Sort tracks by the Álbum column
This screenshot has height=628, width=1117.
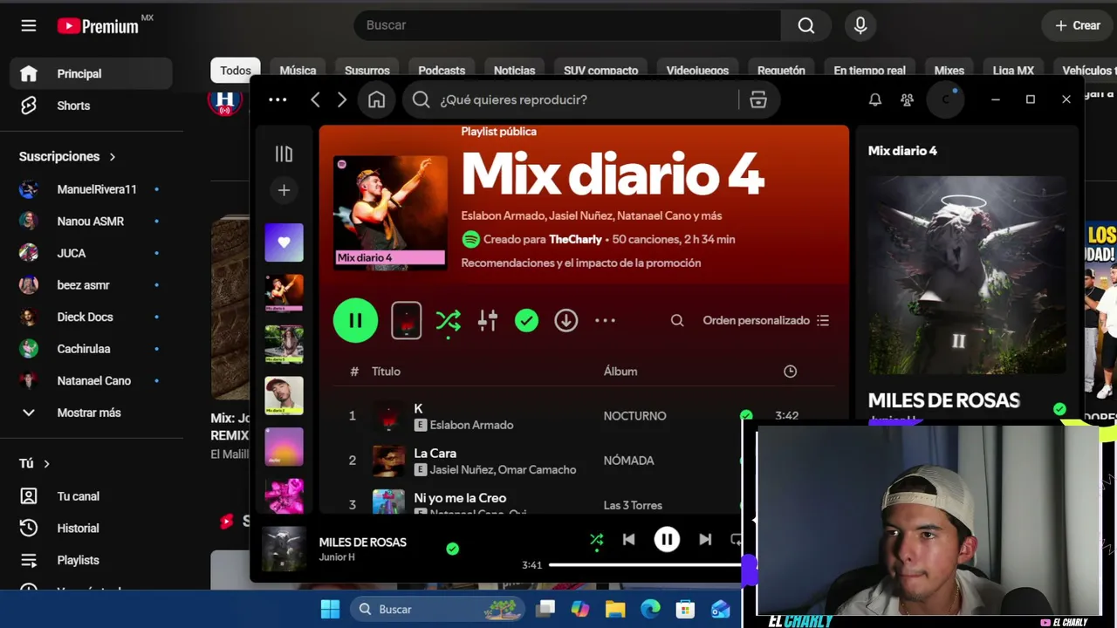tap(620, 372)
